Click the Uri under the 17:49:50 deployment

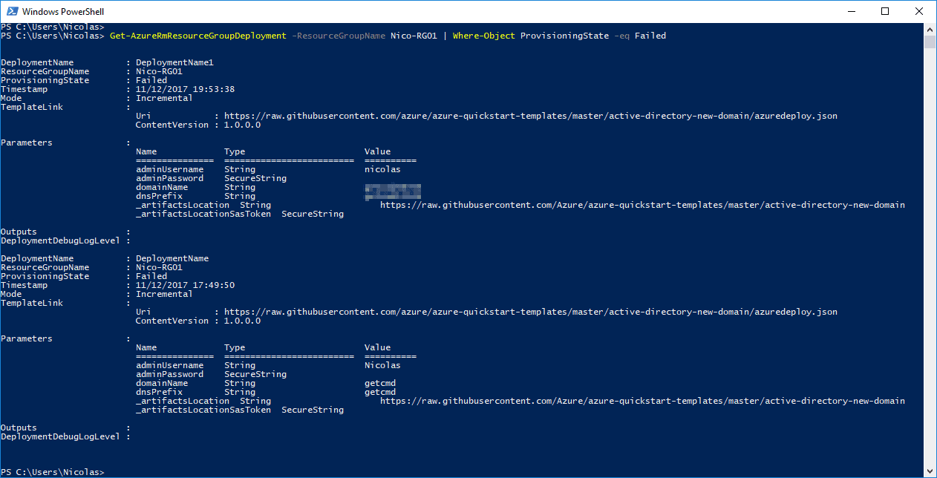(531, 312)
